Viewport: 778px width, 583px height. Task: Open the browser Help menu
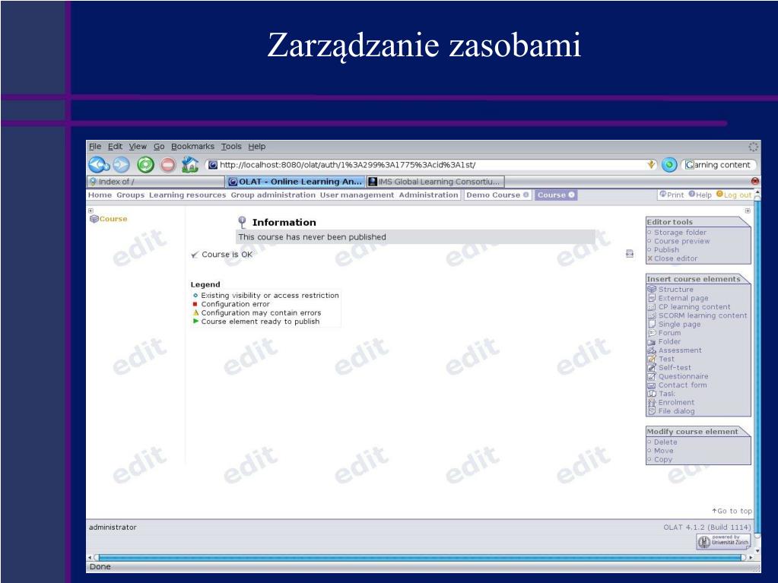pyautogui.click(x=256, y=146)
